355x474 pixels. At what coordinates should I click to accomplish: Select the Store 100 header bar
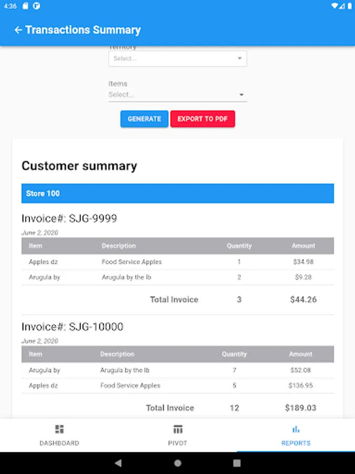[x=178, y=193]
